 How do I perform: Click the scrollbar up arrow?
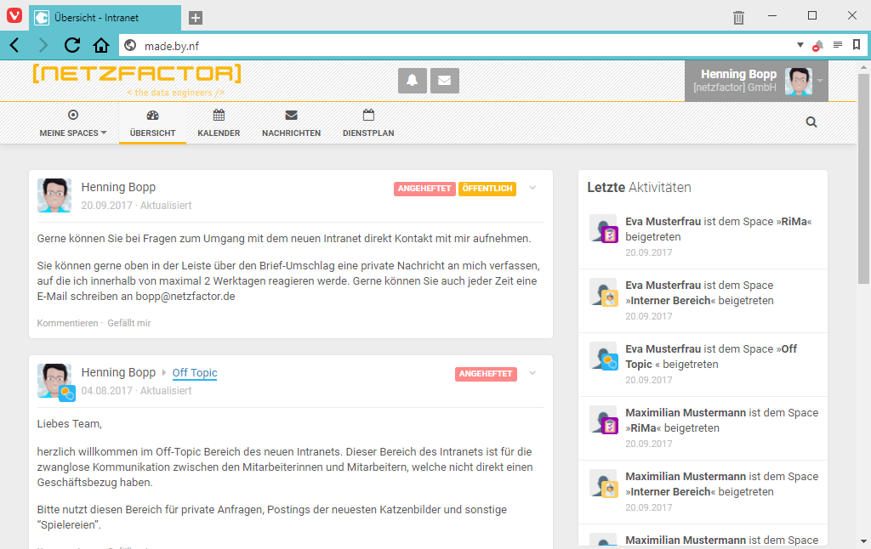(863, 68)
